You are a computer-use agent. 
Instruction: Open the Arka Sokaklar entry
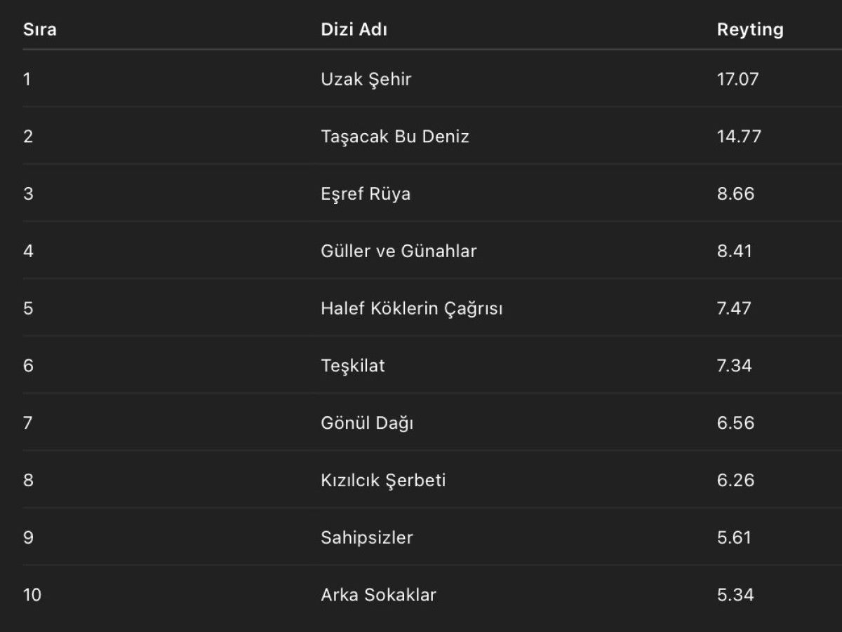(x=378, y=596)
